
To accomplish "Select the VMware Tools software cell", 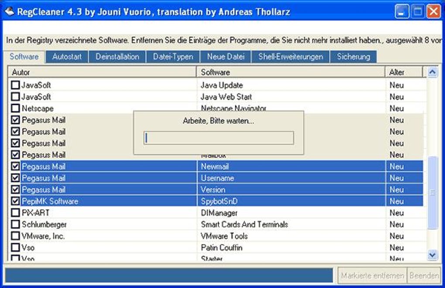I will pyautogui.click(x=224, y=236).
